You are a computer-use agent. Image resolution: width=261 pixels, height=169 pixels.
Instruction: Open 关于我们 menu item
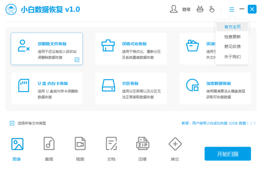coord(232,57)
